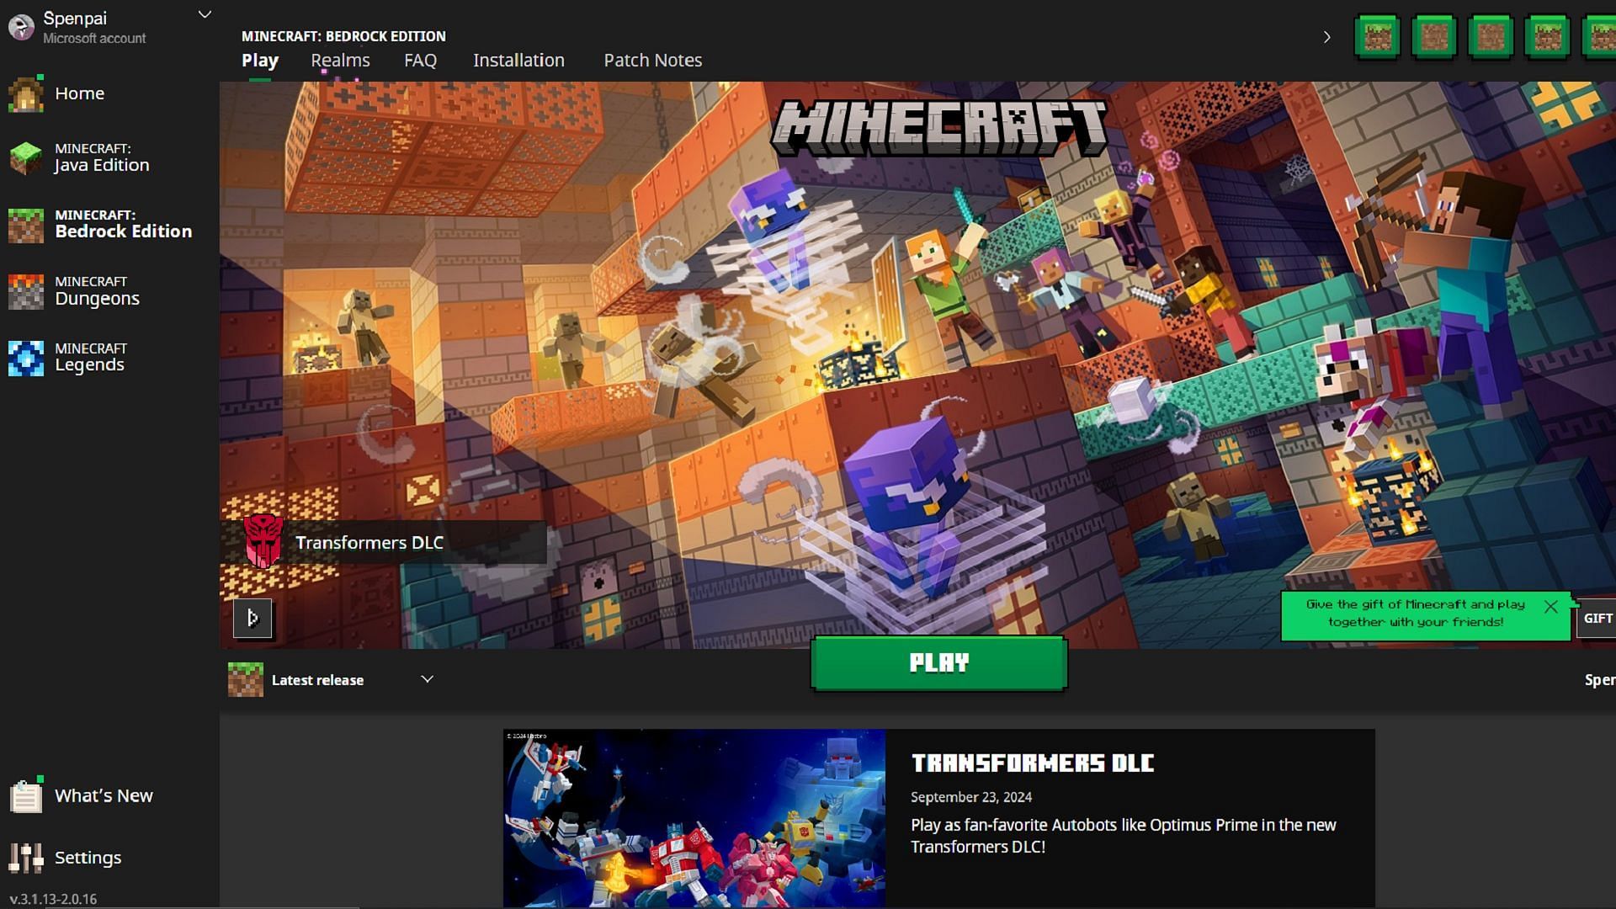The height and width of the screenshot is (909, 1616).
Task: Toggle the banner video play button
Action: [x=251, y=619]
